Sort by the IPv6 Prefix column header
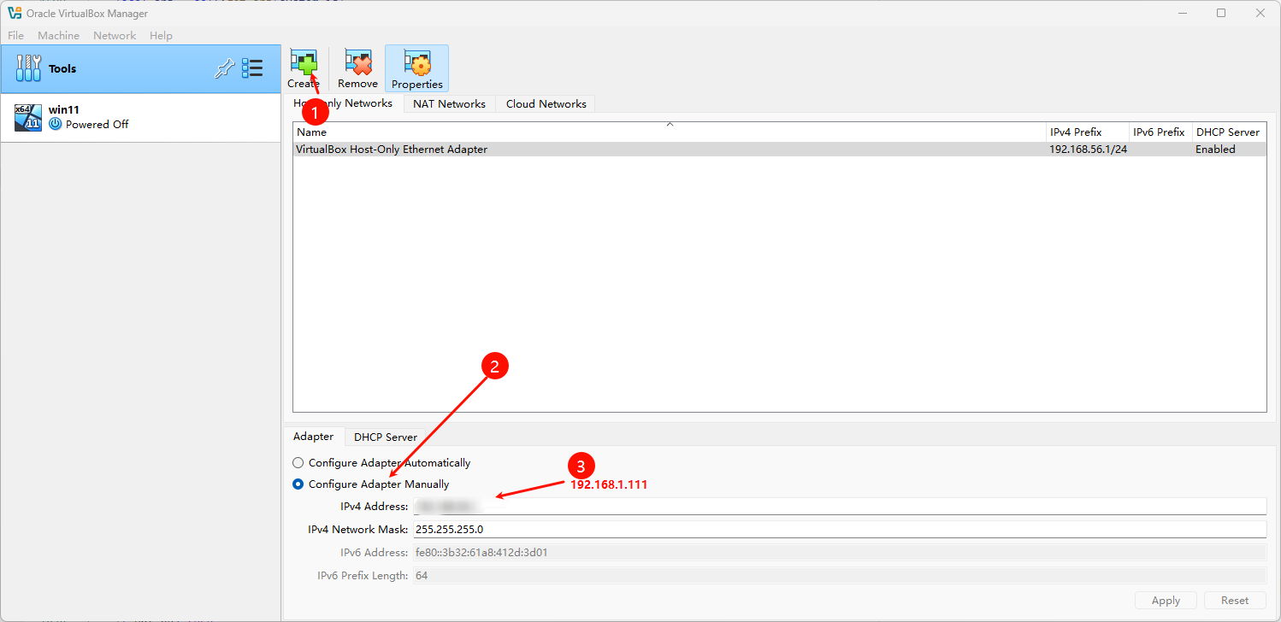This screenshot has height=622, width=1281. tap(1160, 132)
